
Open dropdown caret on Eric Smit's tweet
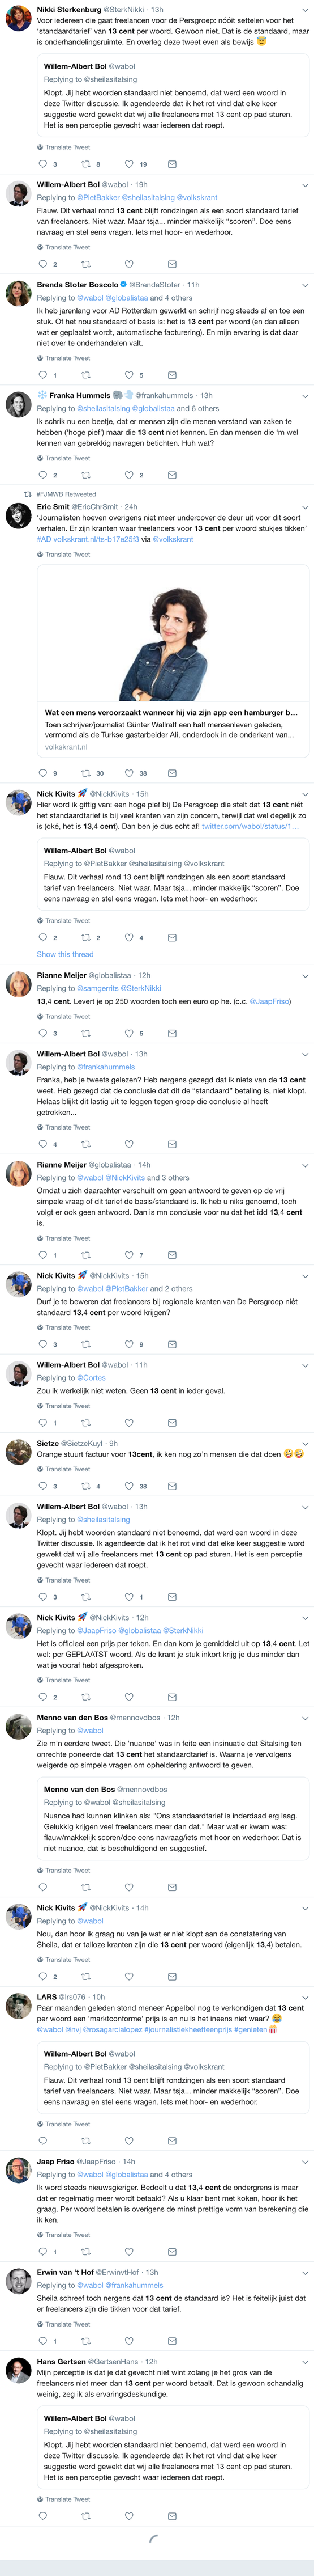pos(305,507)
